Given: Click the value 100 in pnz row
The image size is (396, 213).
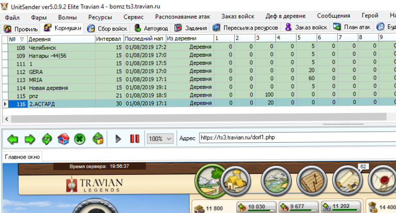Looking at the screenshot, I should click(269, 94).
